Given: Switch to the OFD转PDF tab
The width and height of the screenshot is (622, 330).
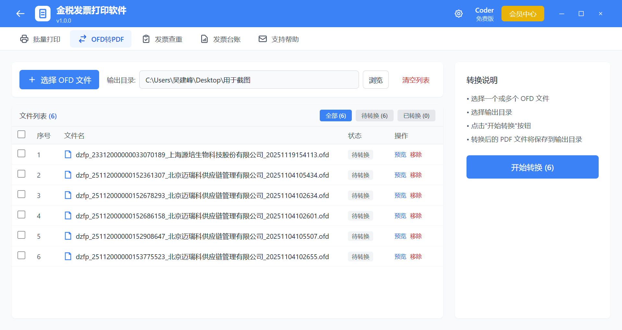Looking at the screenshot, I should [101, 39].
